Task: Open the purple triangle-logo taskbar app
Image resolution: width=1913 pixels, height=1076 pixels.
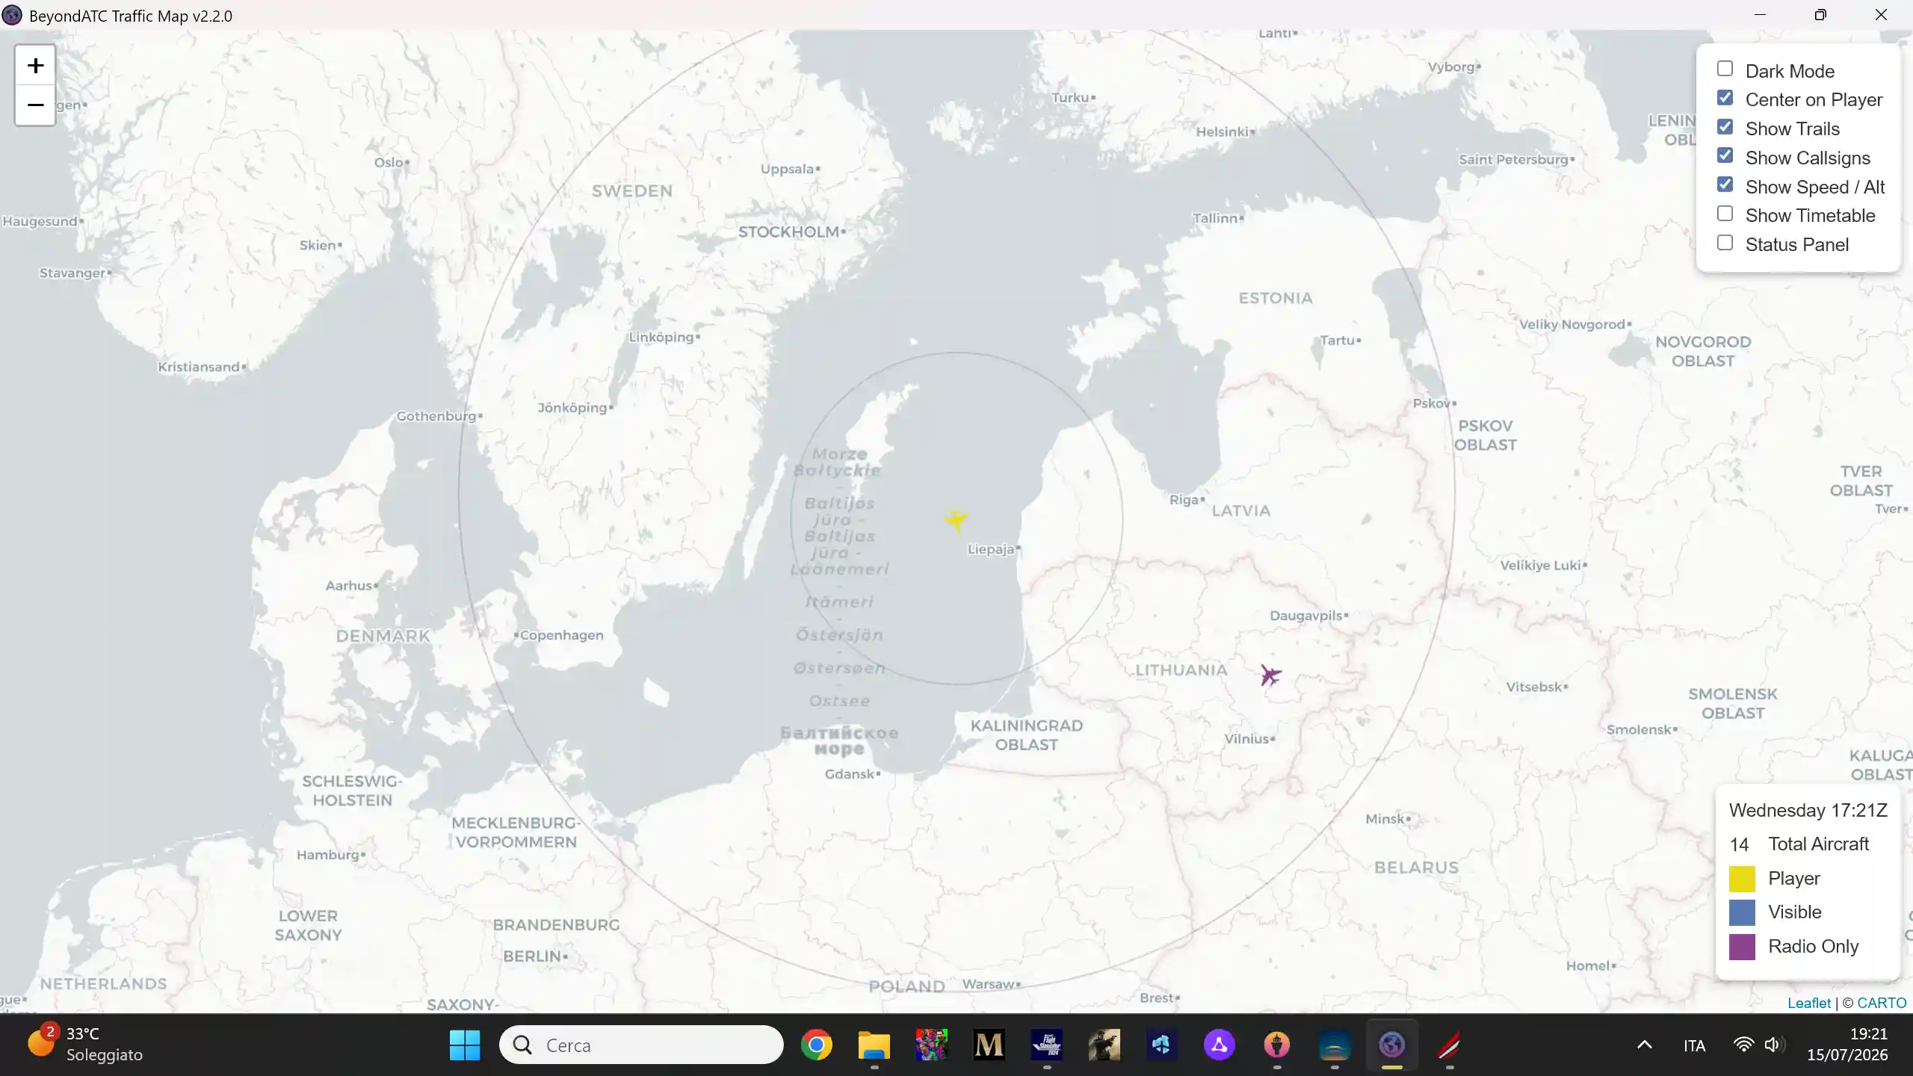Action: (1219, 1045)
